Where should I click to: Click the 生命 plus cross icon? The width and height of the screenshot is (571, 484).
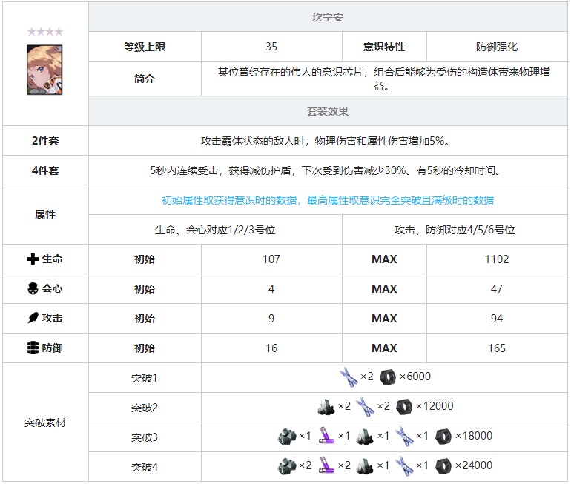click(33, 259)
